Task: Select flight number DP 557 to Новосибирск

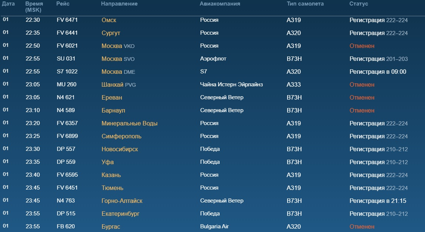Action: (x=66, y=149)
